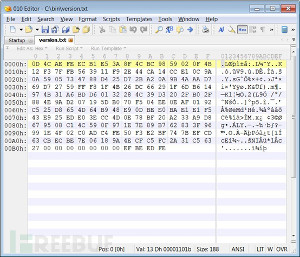
Task: Click the ANSI character set indicator
Action: click(238, 249)
